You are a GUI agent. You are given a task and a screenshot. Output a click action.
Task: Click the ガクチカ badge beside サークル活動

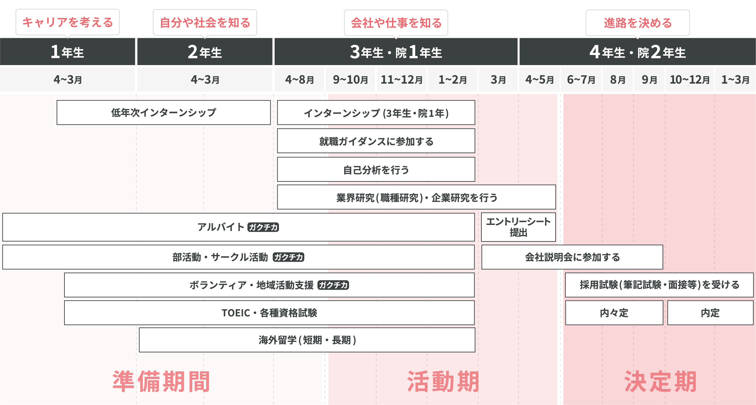[288, 257]
